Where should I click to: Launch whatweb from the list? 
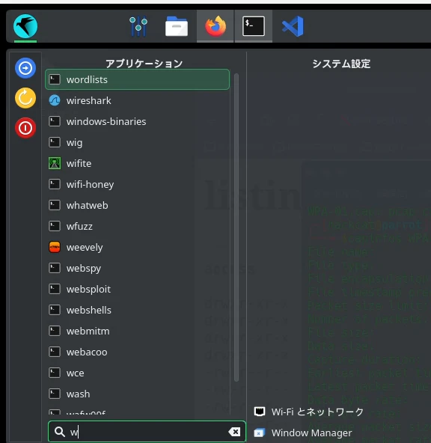click(x=137, y=205)
